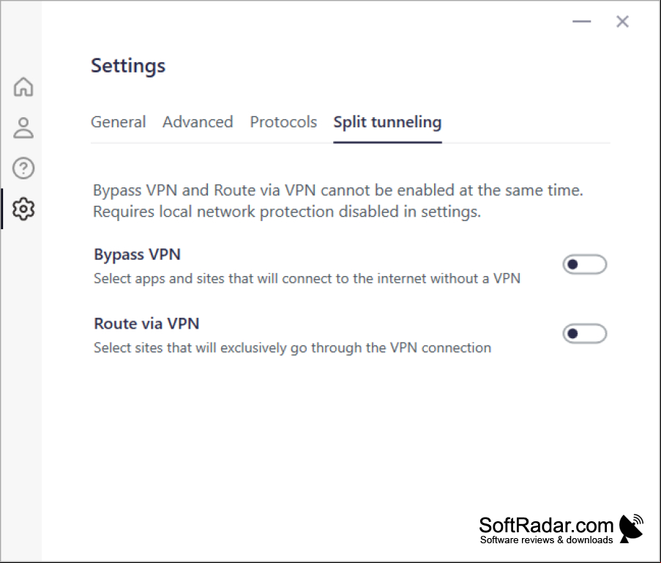Click the 'exclusively go through the VPN connection' description
This screenshot has width=661, height=563.
coord(293,348)
